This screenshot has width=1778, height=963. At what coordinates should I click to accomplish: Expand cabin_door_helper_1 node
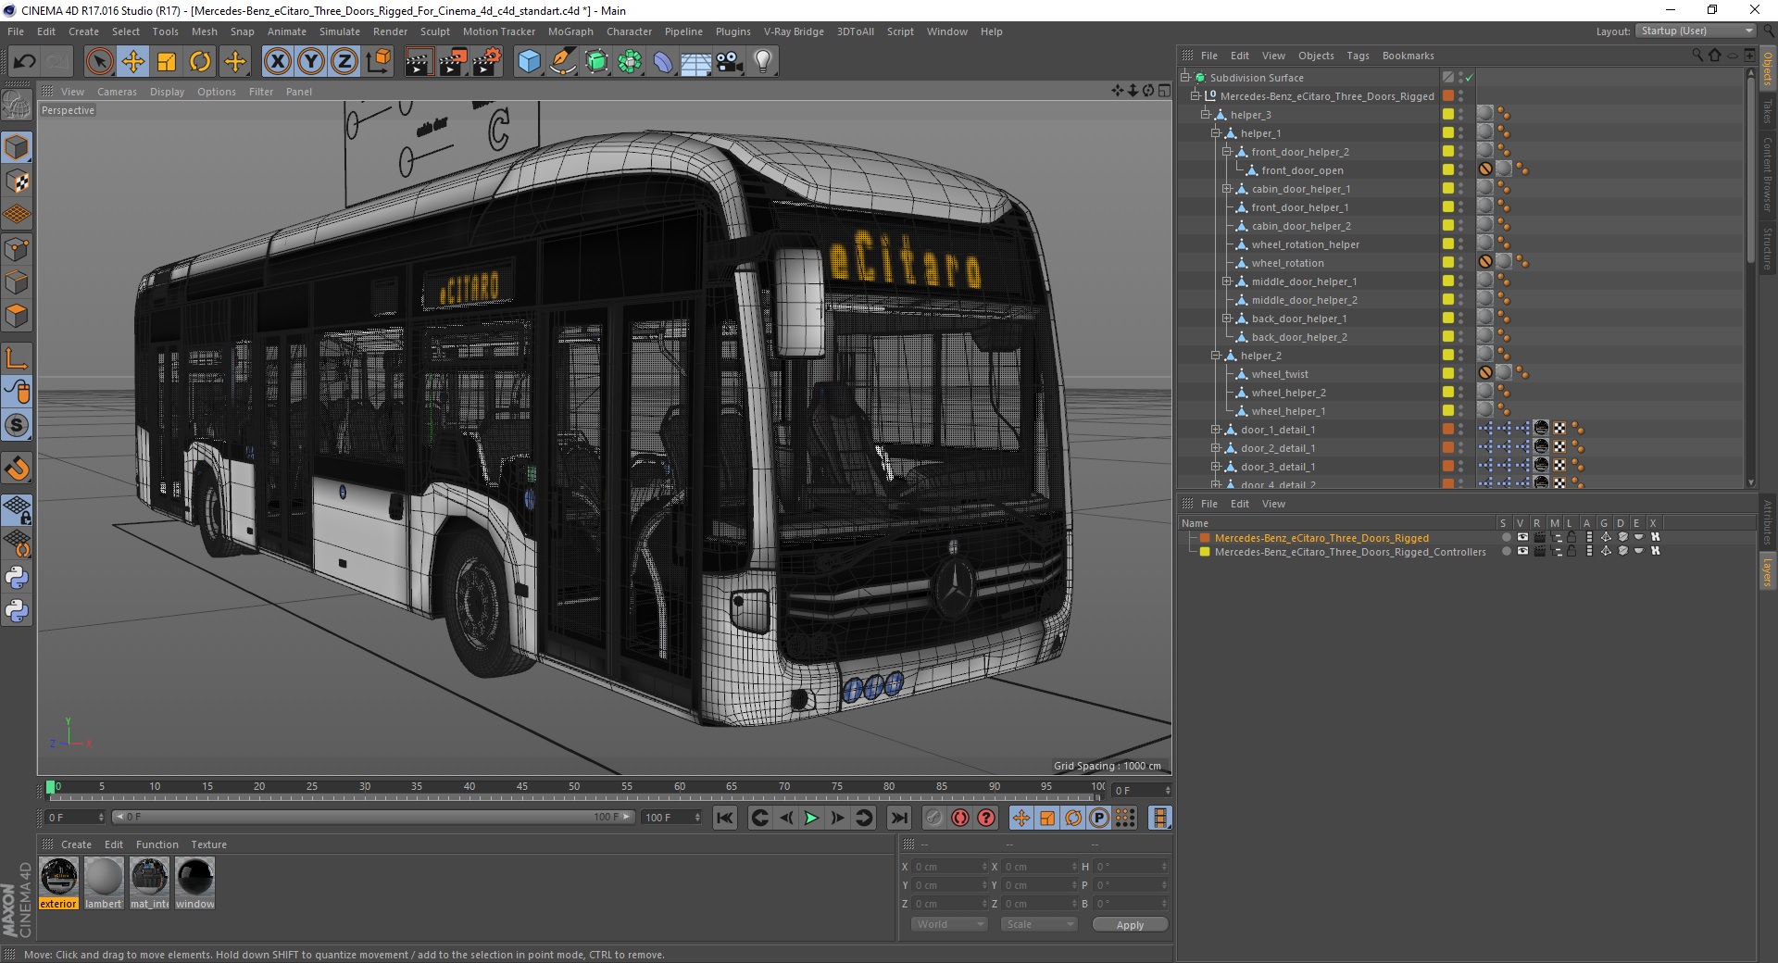1227,189
